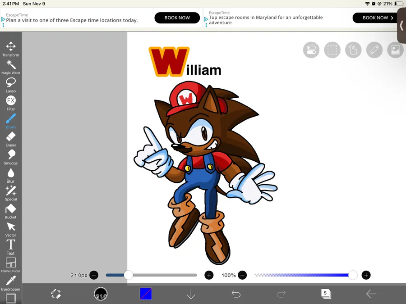Image resolution: width=406 pixels, height=304 pixels.
Task: Click the William title text on canvas
Action: (185, 62)
